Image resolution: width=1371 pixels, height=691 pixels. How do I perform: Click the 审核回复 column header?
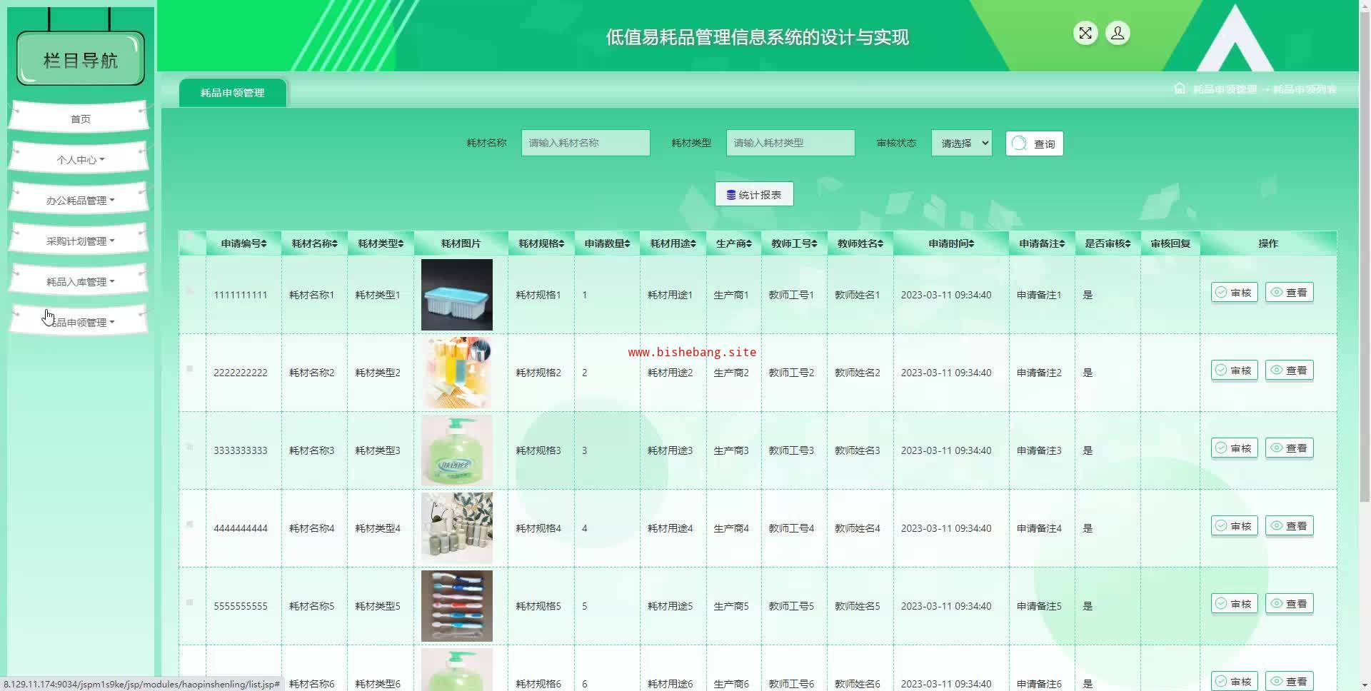(x=1170, y=243)
